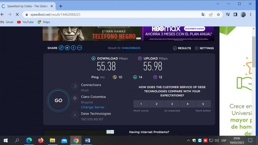This screenshot has width=258, height=145.
Task: Click the upload arrow icon
Action: pyautogui.click(x=140, y=58)
